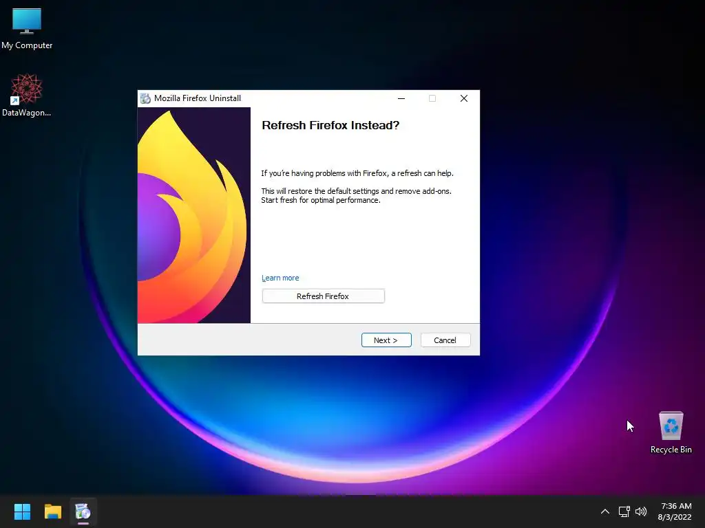Cancel the Firefox uninstall wizard
Image resolution: width=705 pixels, height=528 pixels.
pyautogui.click(x=445, y=340)
